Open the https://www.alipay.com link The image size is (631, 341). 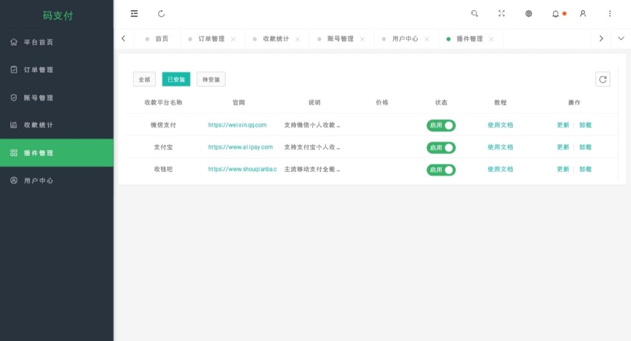[240, 147]
